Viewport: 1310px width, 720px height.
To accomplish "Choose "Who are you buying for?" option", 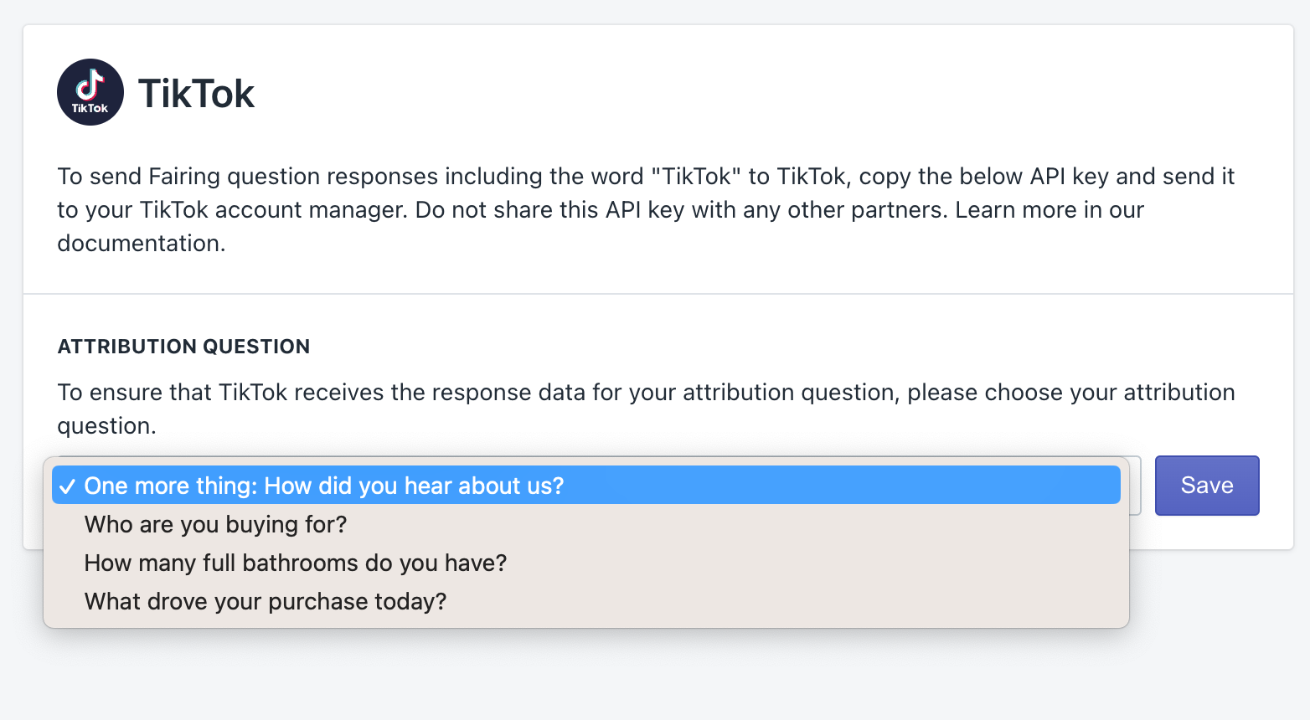I will pos(215,524).
